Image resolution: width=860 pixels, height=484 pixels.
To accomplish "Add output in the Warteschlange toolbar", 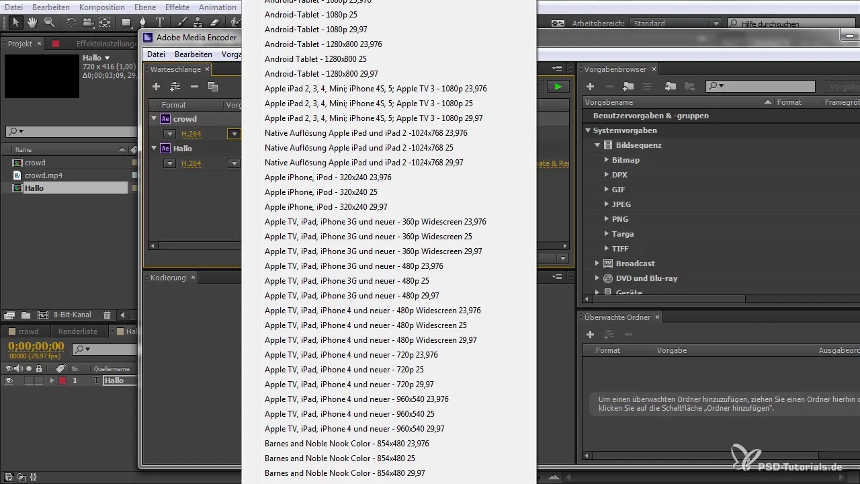I will pyautogui.click(x=175, y=87).
